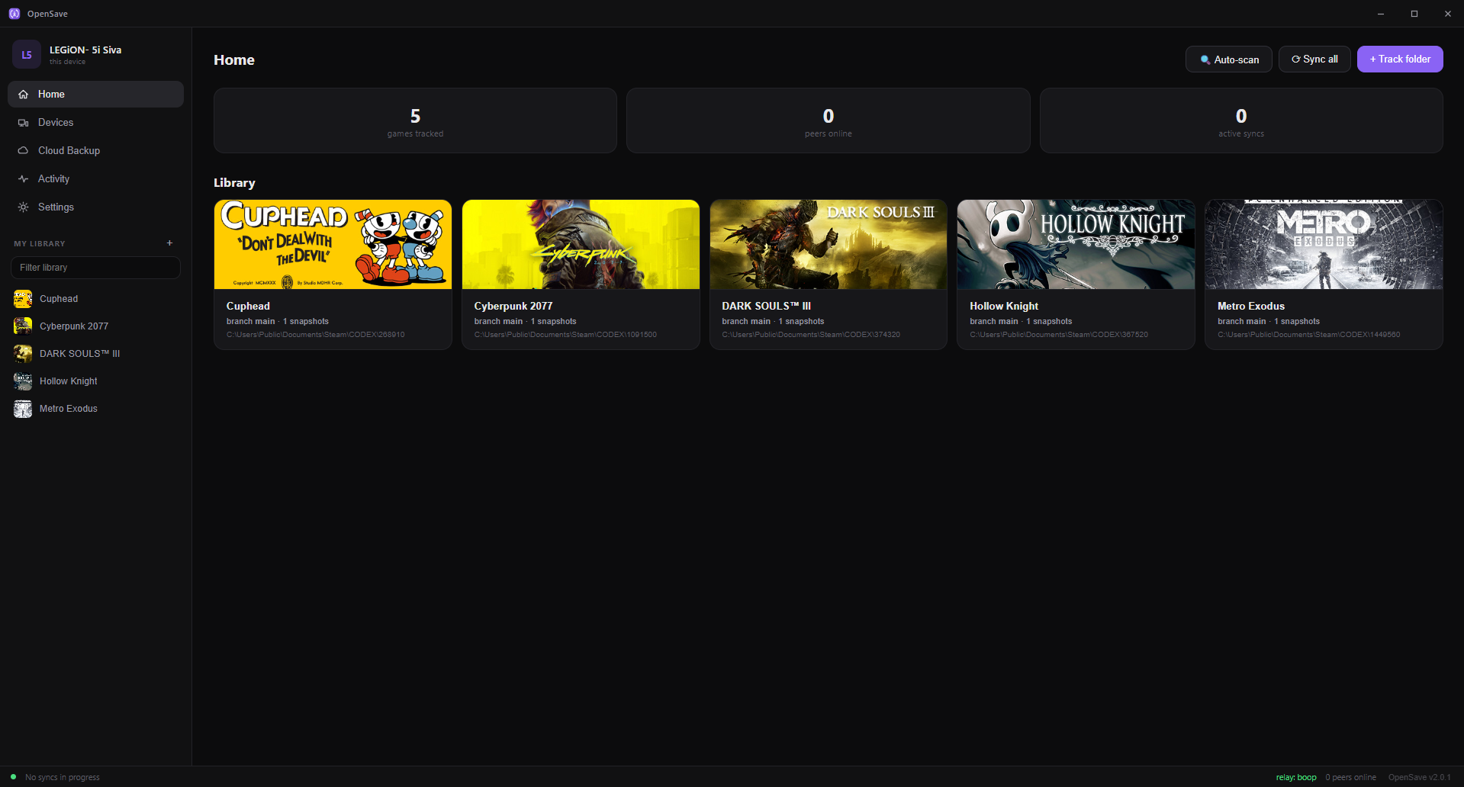Click the Cloud Backup cloud icon

[23, 151]
